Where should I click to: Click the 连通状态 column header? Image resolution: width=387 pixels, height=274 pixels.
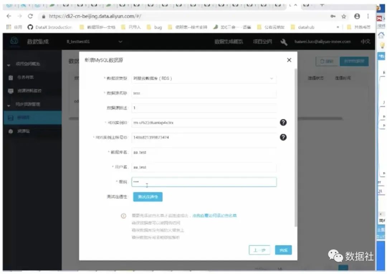click(x=315, y=78)
